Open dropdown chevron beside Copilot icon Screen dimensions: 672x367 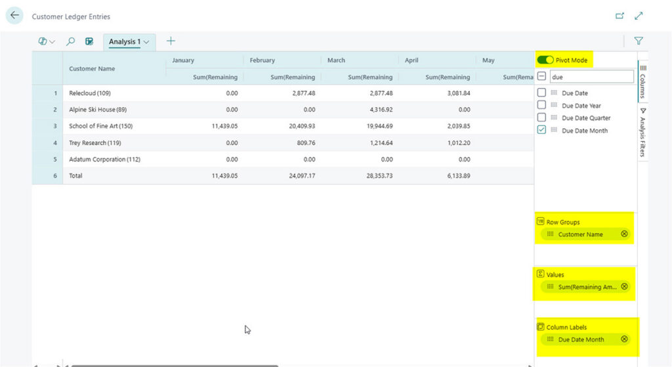point(52,42)
